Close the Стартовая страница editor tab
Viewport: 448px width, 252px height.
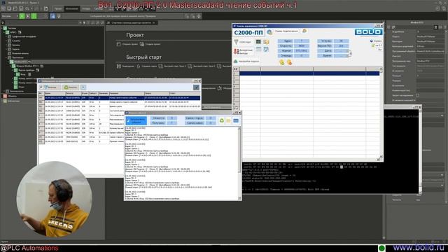click(x=154, y=23)
